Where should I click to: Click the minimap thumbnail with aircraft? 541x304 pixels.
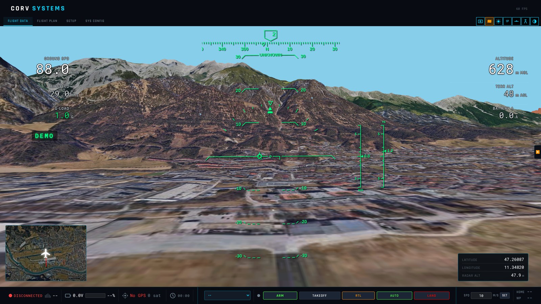(x=46, y=253)
